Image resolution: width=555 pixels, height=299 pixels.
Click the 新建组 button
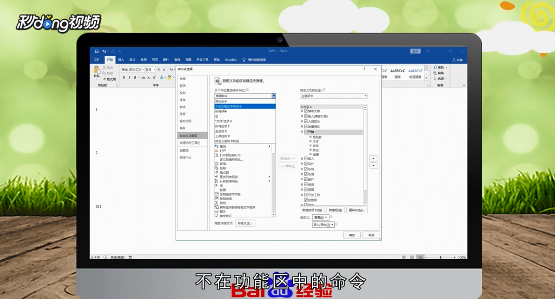(x=336, y=210)
